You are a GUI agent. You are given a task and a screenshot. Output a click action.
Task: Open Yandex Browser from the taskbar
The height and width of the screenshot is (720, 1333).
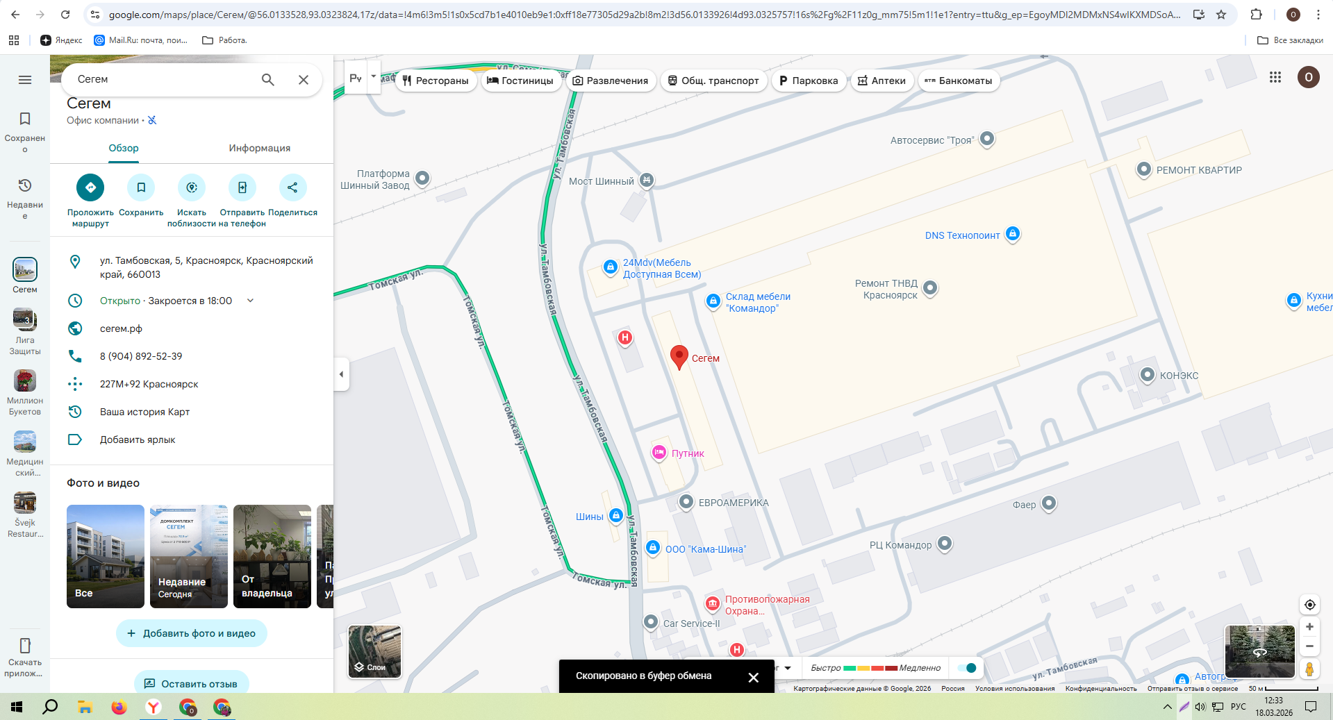(x=153, y=707)
